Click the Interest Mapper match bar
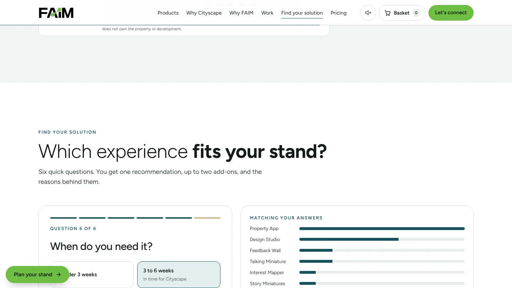Viewport: 512px width, 288px height. pyautogui.click(x=382, y=273)
